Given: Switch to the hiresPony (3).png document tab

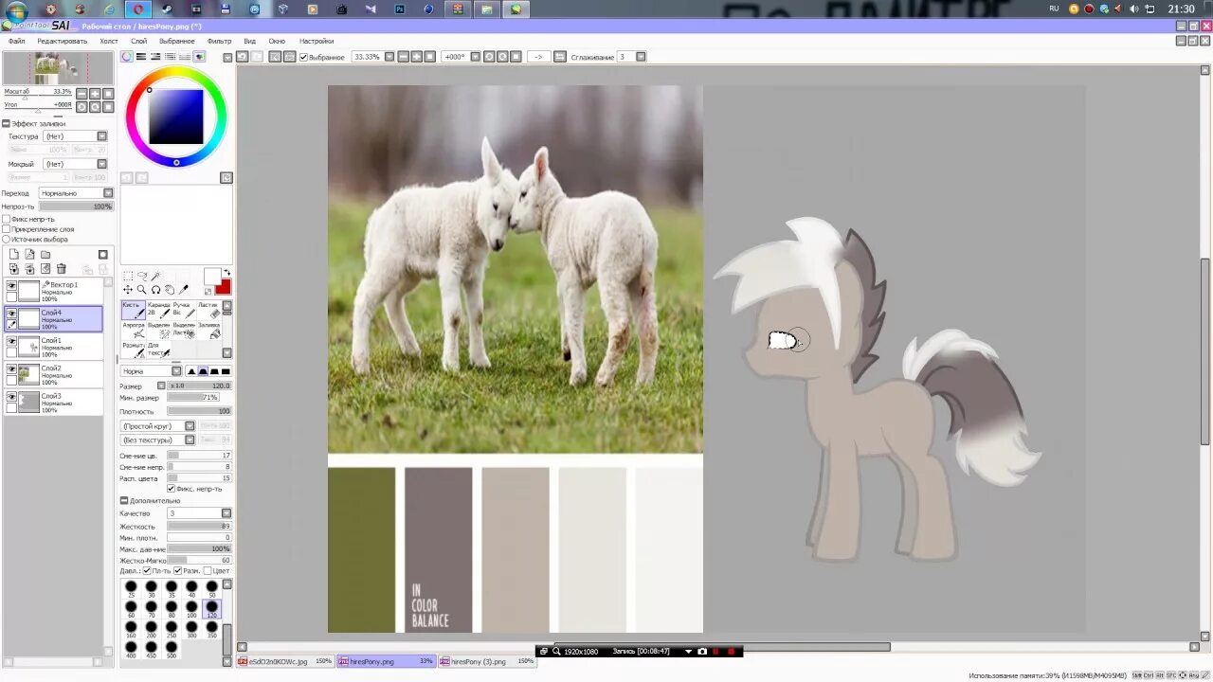Looking at the screenshot, I should 489,661.
